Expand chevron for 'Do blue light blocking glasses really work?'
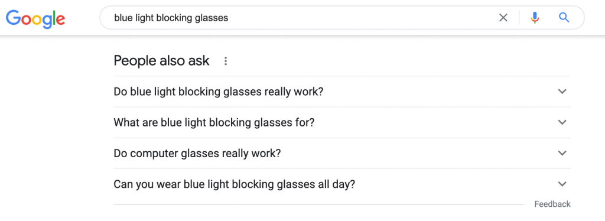The width and height of the screenshot is (605, 221). tap(562, 92)
